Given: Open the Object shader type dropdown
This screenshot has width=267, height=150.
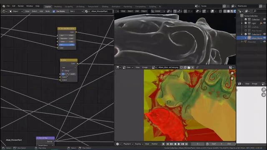Looking at the screenshot, I should tap(16, 11).
